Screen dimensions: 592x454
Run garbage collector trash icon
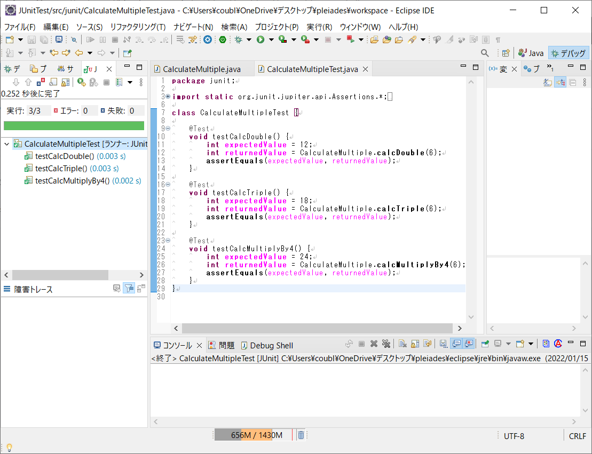301,435
